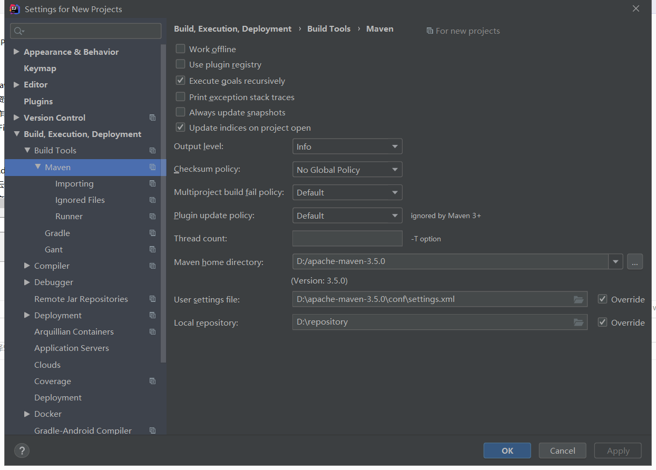
Task: Collapse the Build, Execution, Deployment node
Action: click(x=16, y=134)
